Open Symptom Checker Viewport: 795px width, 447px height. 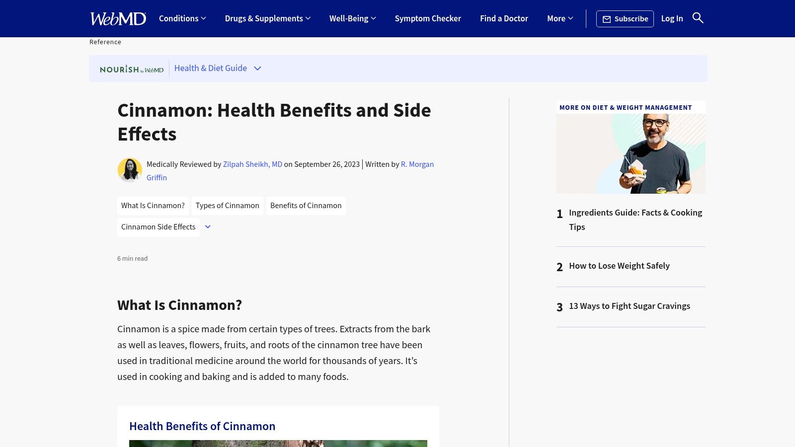click(x=428, y=18)
